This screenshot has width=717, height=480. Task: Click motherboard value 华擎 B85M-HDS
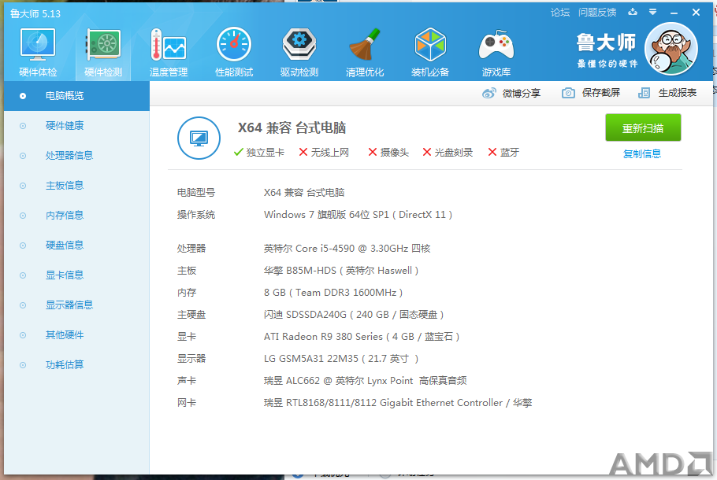coord(341,271)
